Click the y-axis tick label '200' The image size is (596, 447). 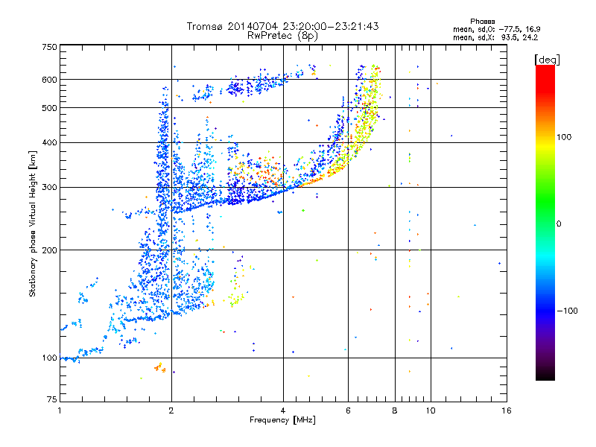pos(49,250)
